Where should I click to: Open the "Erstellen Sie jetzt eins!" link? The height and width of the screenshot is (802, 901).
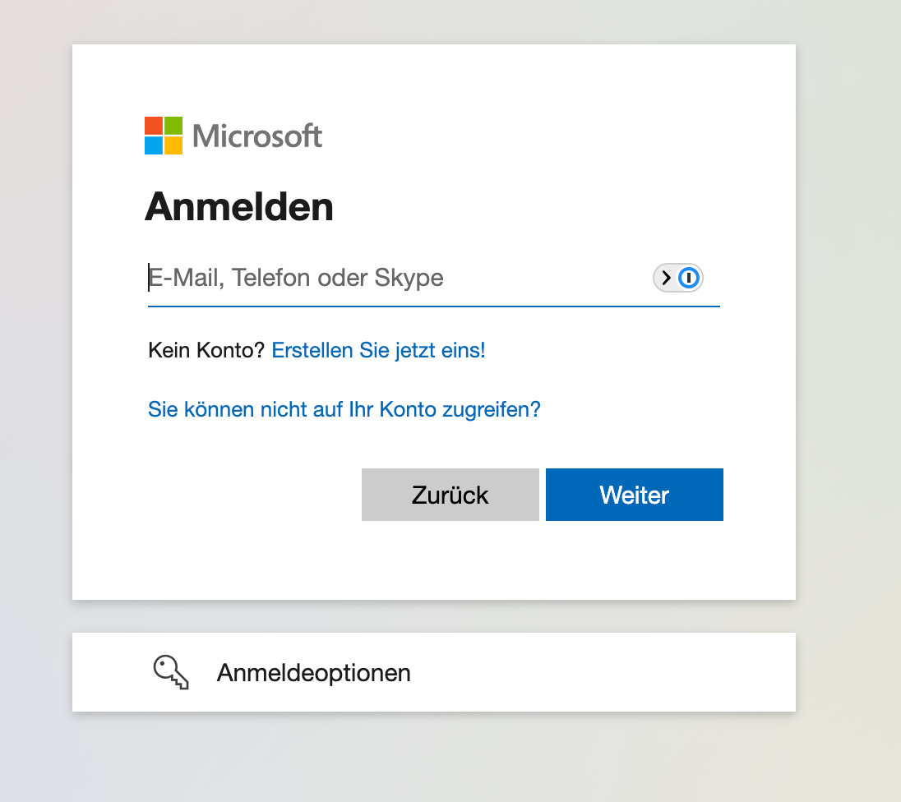point(378,350)
